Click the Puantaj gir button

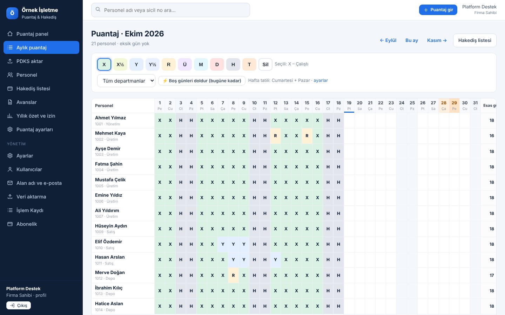(438, 10)
